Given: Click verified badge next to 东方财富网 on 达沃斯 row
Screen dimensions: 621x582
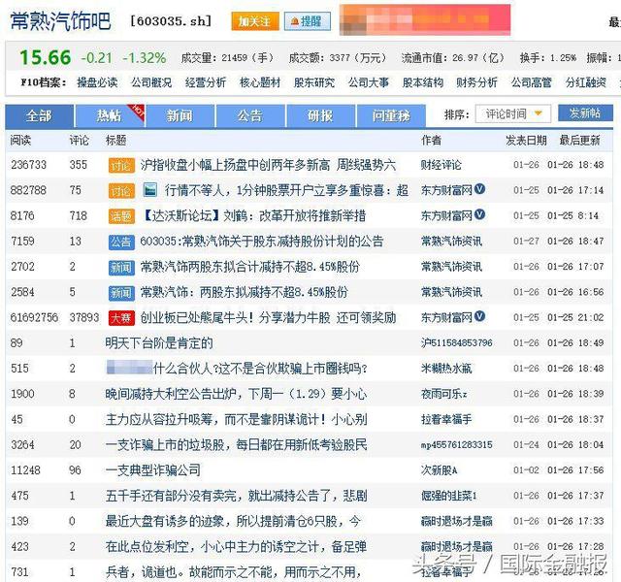Looking at the screenshot, I should click(479, 215).
